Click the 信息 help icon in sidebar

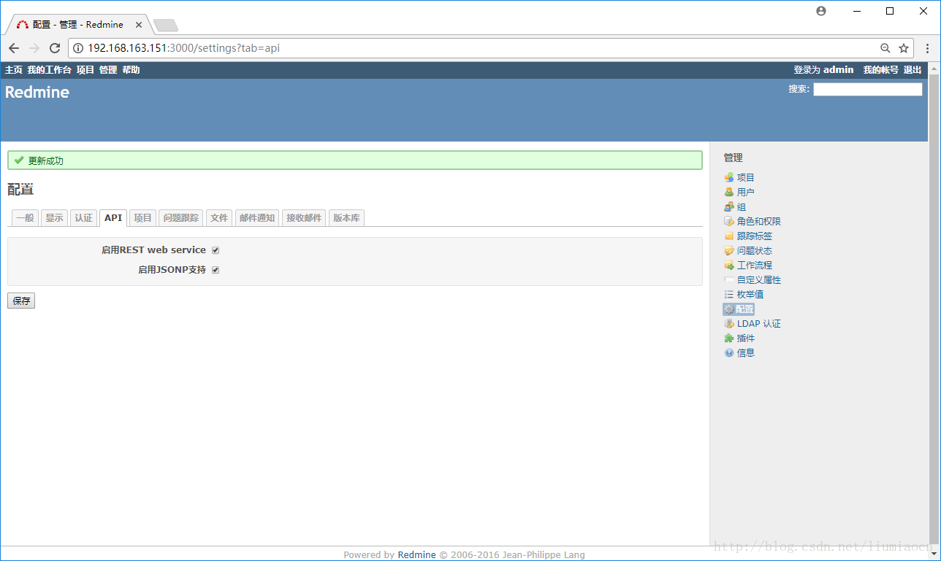[728, 352]
